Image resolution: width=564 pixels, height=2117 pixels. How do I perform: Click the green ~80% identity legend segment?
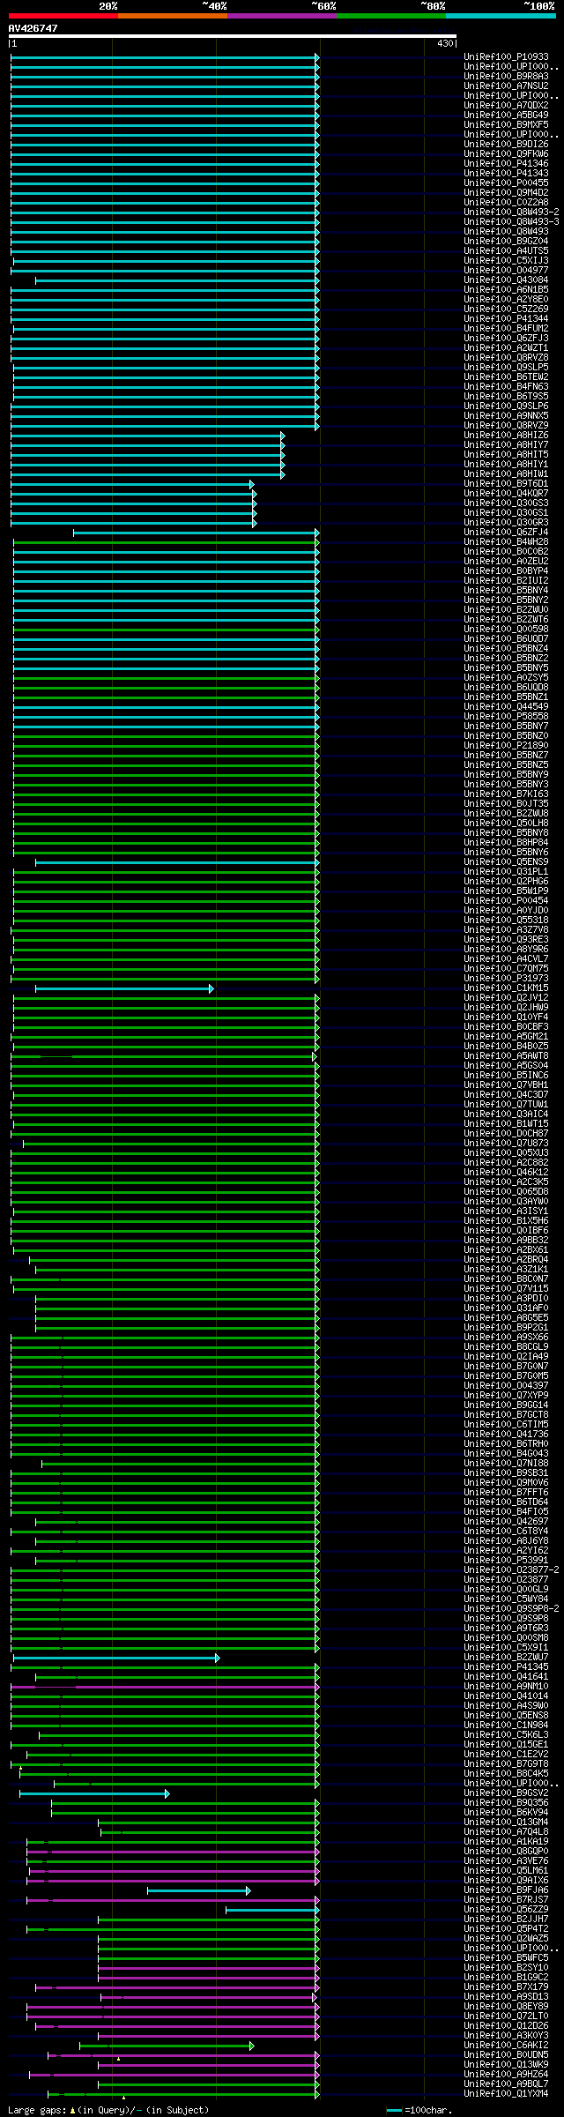390,15
